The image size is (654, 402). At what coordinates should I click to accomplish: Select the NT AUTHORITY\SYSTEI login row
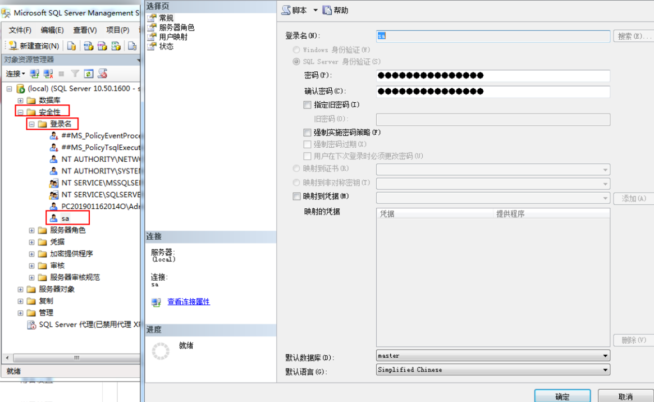pos(95,171)
